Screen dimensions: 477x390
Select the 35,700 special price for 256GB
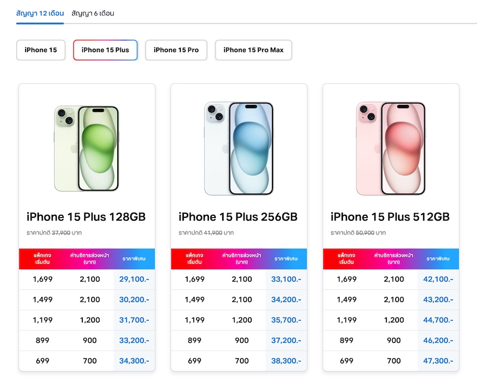pos(286,320)
